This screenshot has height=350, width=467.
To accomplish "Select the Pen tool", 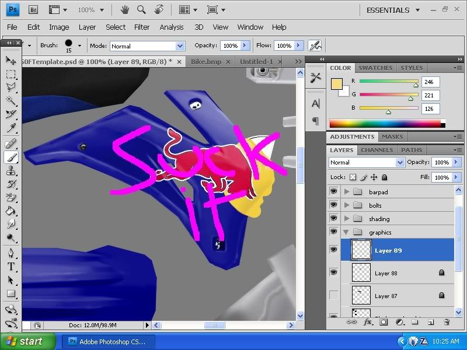I will [11, 253].
